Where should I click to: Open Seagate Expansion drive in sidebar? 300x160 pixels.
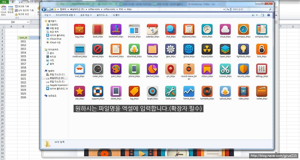click(57, 85)
